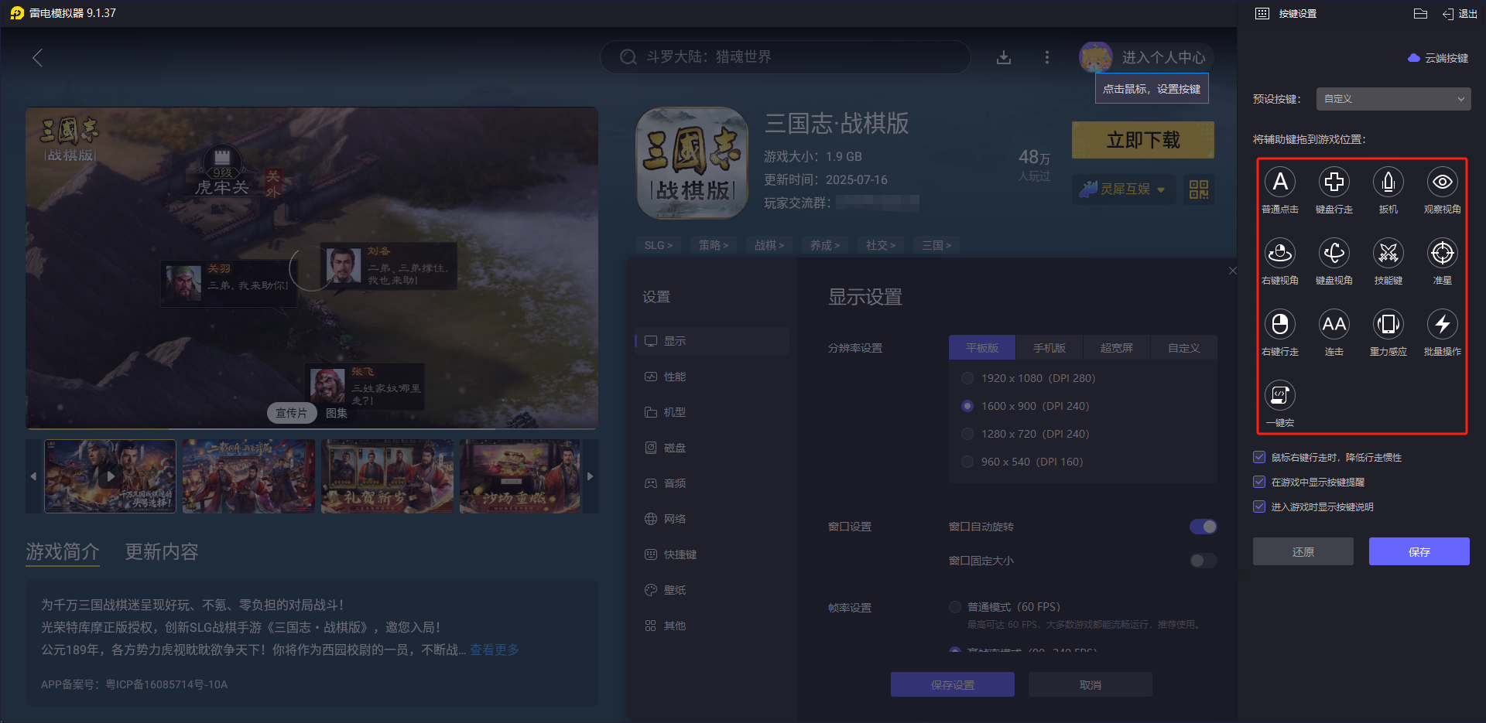
Task: Select the 准星 crosshair icon
Action: (x=1443, y=253)
